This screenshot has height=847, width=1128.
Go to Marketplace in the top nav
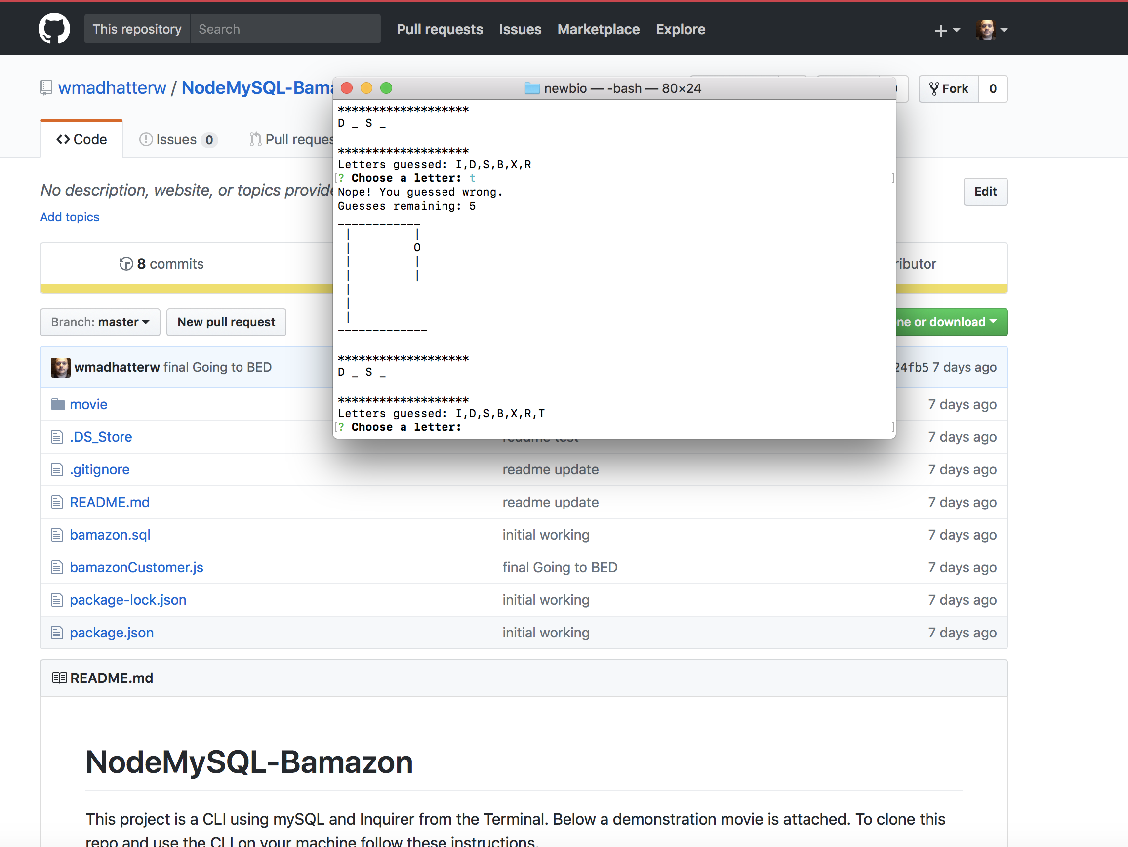click(598, 29)
